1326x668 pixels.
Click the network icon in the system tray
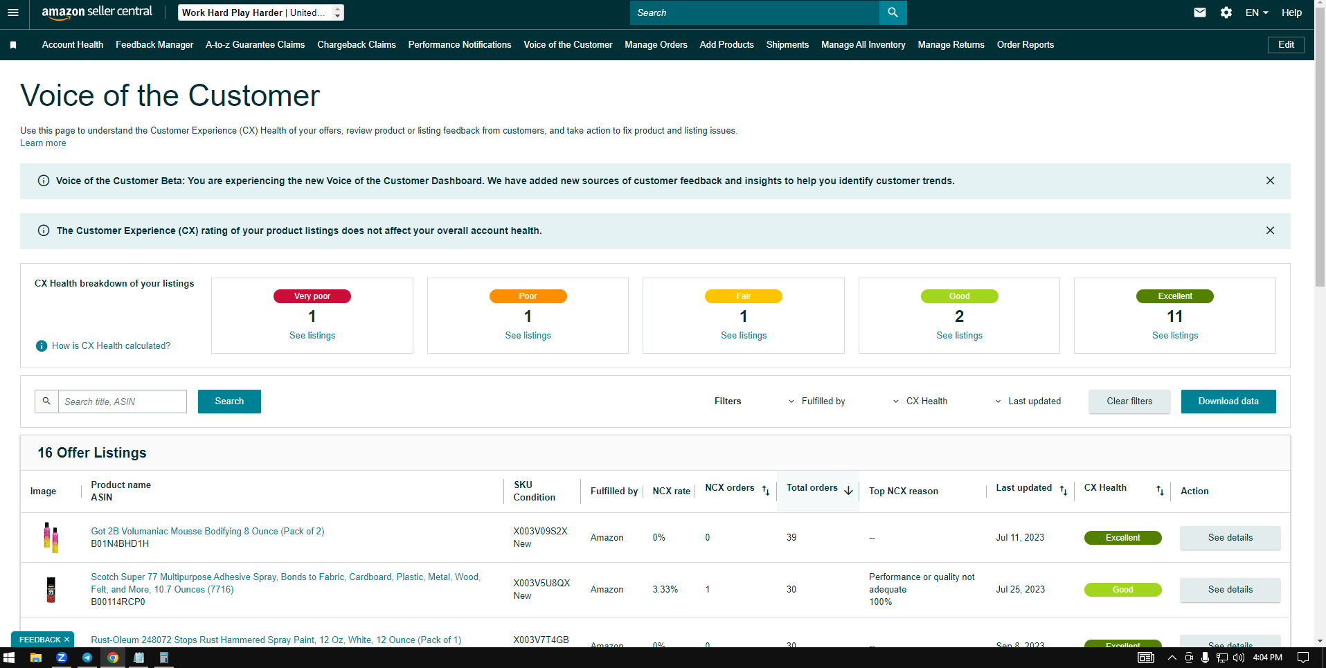(x=1222, y=658)
